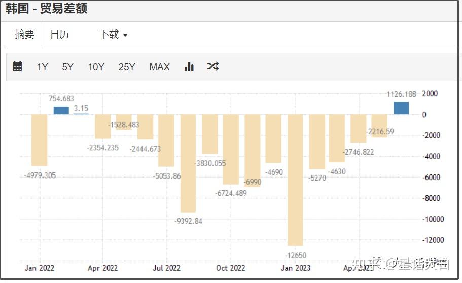Click the Jan 2023 axis label
The width and height of the screenshot is (462, 283).
tap(296, 268)
